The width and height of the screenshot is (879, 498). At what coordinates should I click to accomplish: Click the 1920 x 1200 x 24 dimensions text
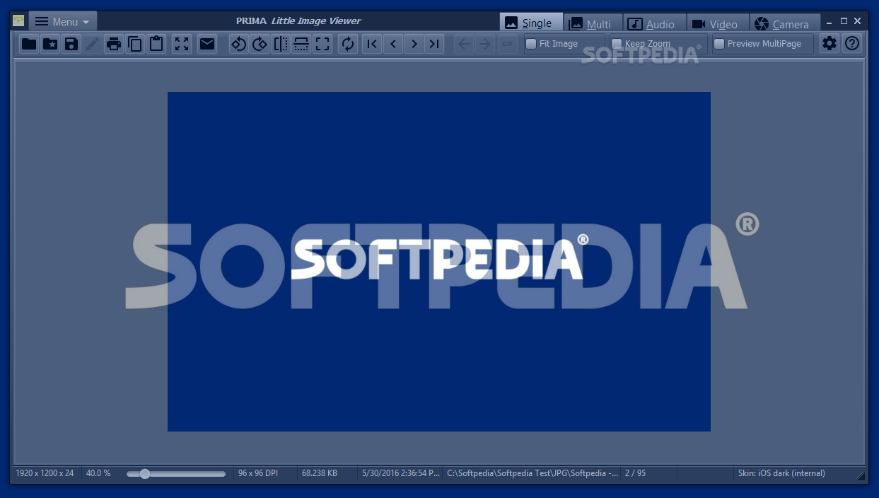coord(45,473)
